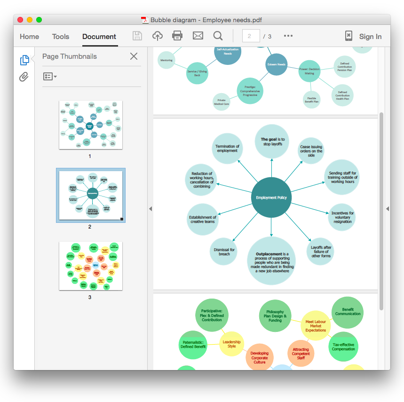Click the upload to cloud icon

point(158,36)
